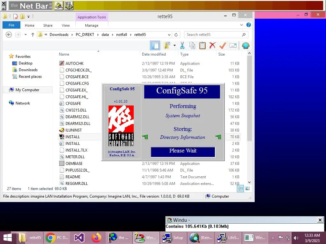Copy using the two-pages icon

(192, 45)
